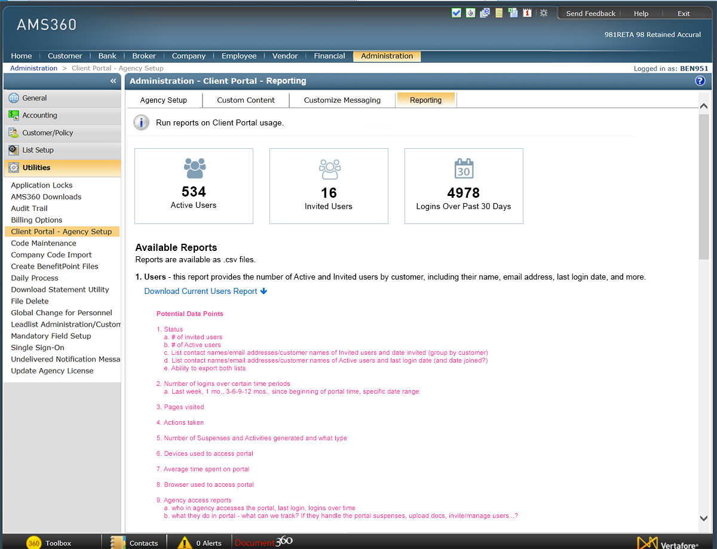Click the green checkmark toolbar icon
Viewport: 717px width, 549px height.
click(x=456, y=13)
